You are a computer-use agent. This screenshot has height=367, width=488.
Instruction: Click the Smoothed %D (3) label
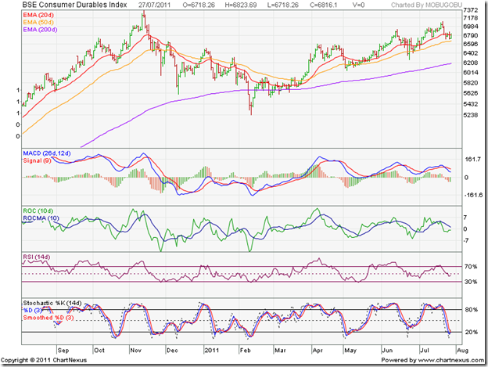[48, 318]
